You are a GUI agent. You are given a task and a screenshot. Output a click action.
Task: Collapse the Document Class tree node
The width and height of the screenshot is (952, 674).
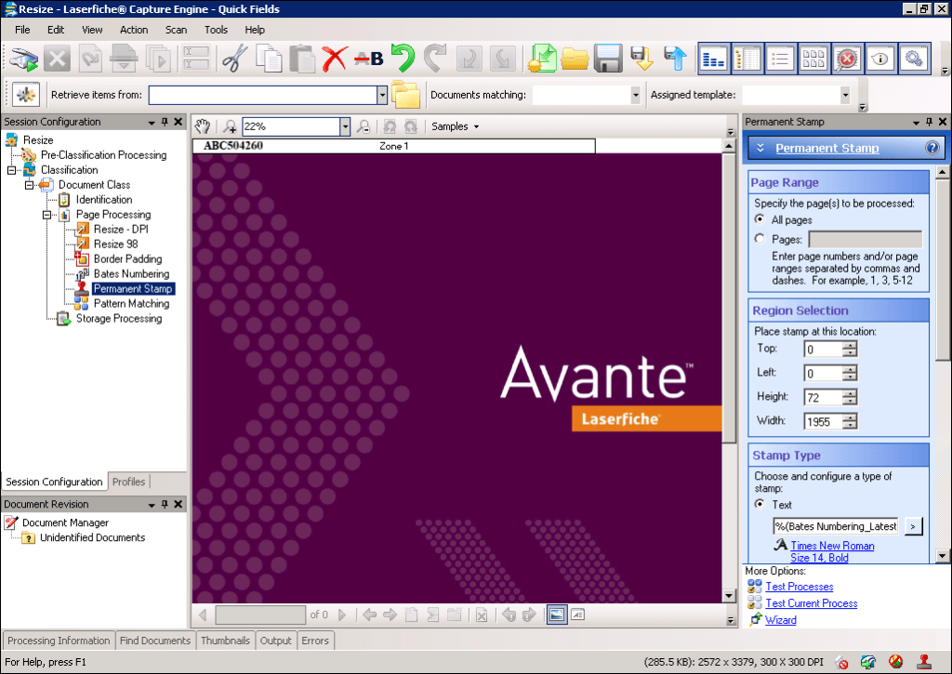[x=29, y=185]
